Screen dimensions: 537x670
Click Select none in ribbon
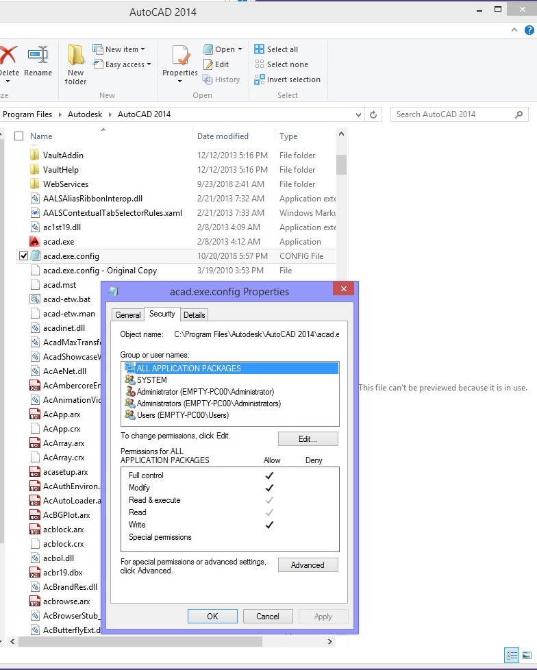(281, 64)
